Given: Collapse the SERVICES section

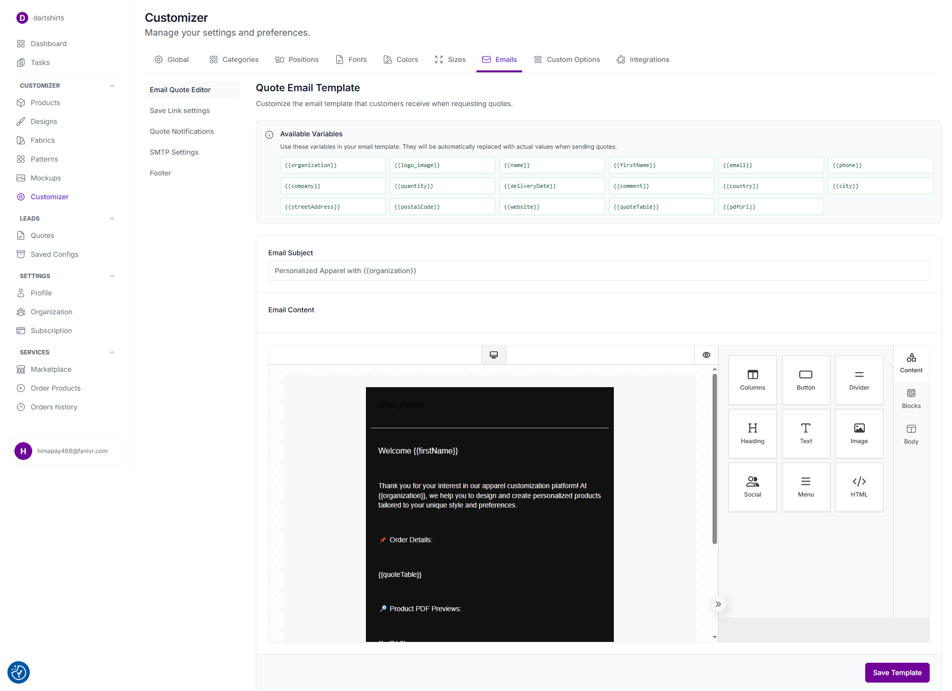Looking at the screenshot, I should (112, 352).
